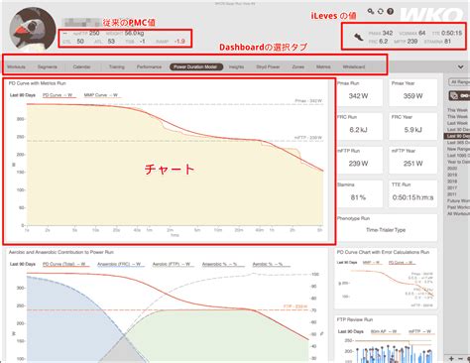Image resolution: width=470 pixels, height=363 pixels.
Task: Click the plus add range button
Action: 451,358
